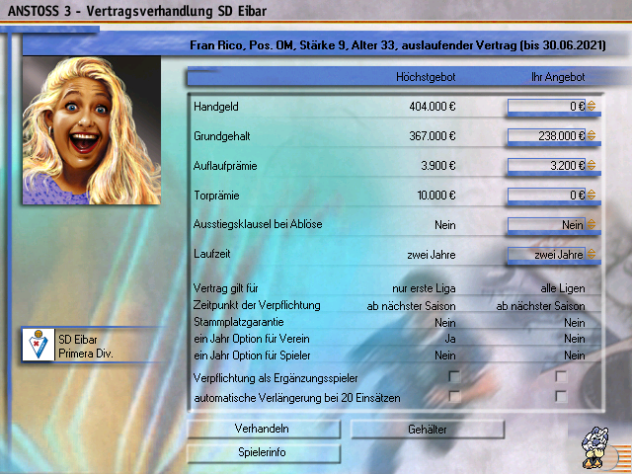Click the Fran Rico player header line
The height and width of the screenshot is (474, 632).
point(397,45)
